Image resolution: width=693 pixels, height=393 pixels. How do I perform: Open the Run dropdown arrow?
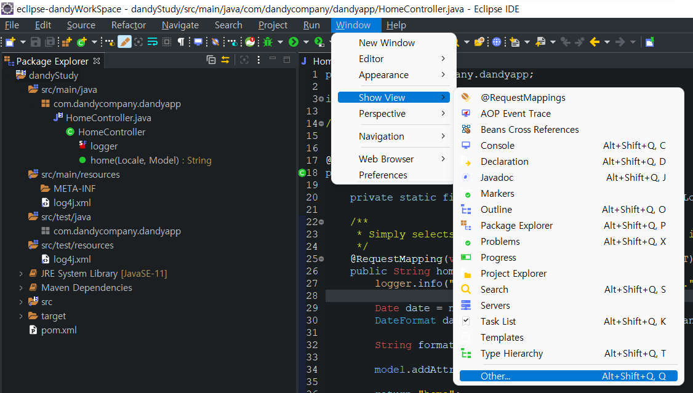[306, 42]
